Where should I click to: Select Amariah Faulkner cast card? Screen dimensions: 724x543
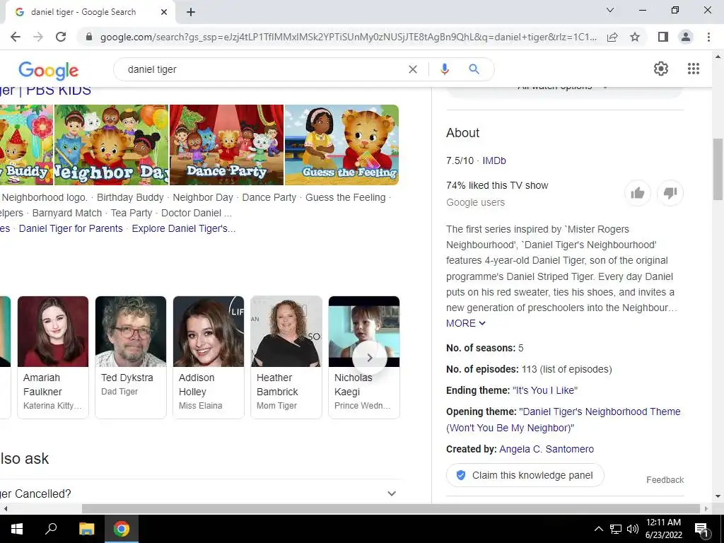click(52, 357)
